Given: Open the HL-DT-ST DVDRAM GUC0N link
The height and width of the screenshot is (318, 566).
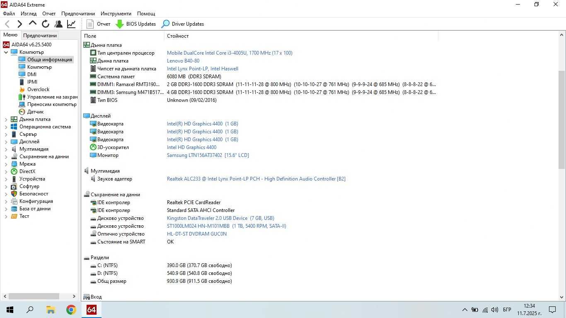Looking at the screenshot, I should [x=197, y=234].
